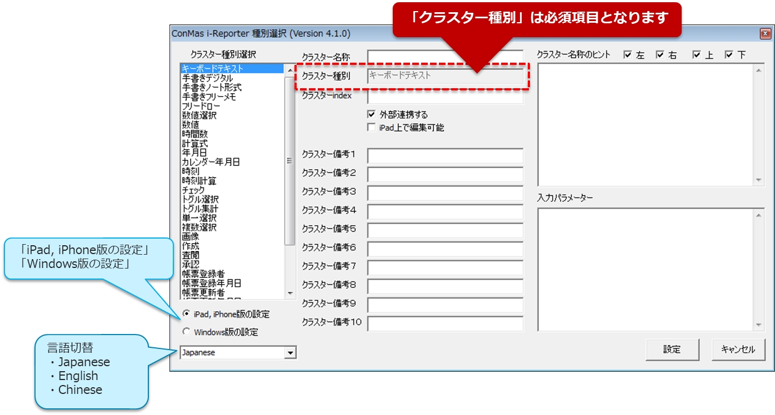Toggle iPad上で編集可能 checkbox

click(372, 128)
